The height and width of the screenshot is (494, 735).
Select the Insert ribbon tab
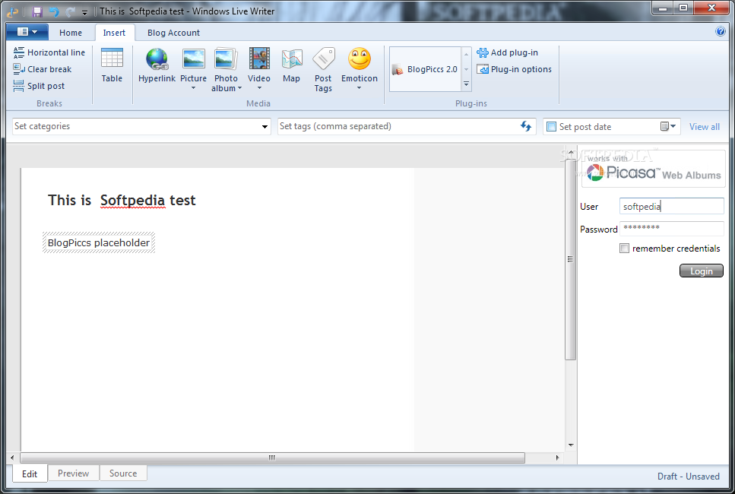pos(114,33)
